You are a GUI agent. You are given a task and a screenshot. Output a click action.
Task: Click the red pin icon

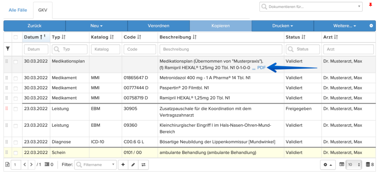coord(370,6)
